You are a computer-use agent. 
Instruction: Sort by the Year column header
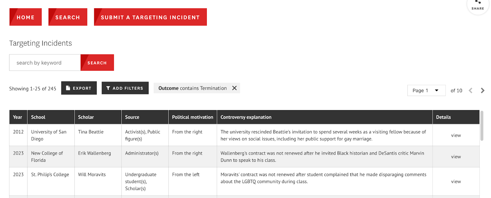pyautogui.click(x=18, y=117)
